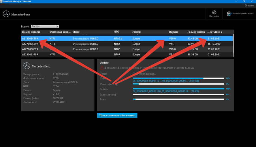Click the downloading file name 3f_00000002_00001121

coord(166,81)
